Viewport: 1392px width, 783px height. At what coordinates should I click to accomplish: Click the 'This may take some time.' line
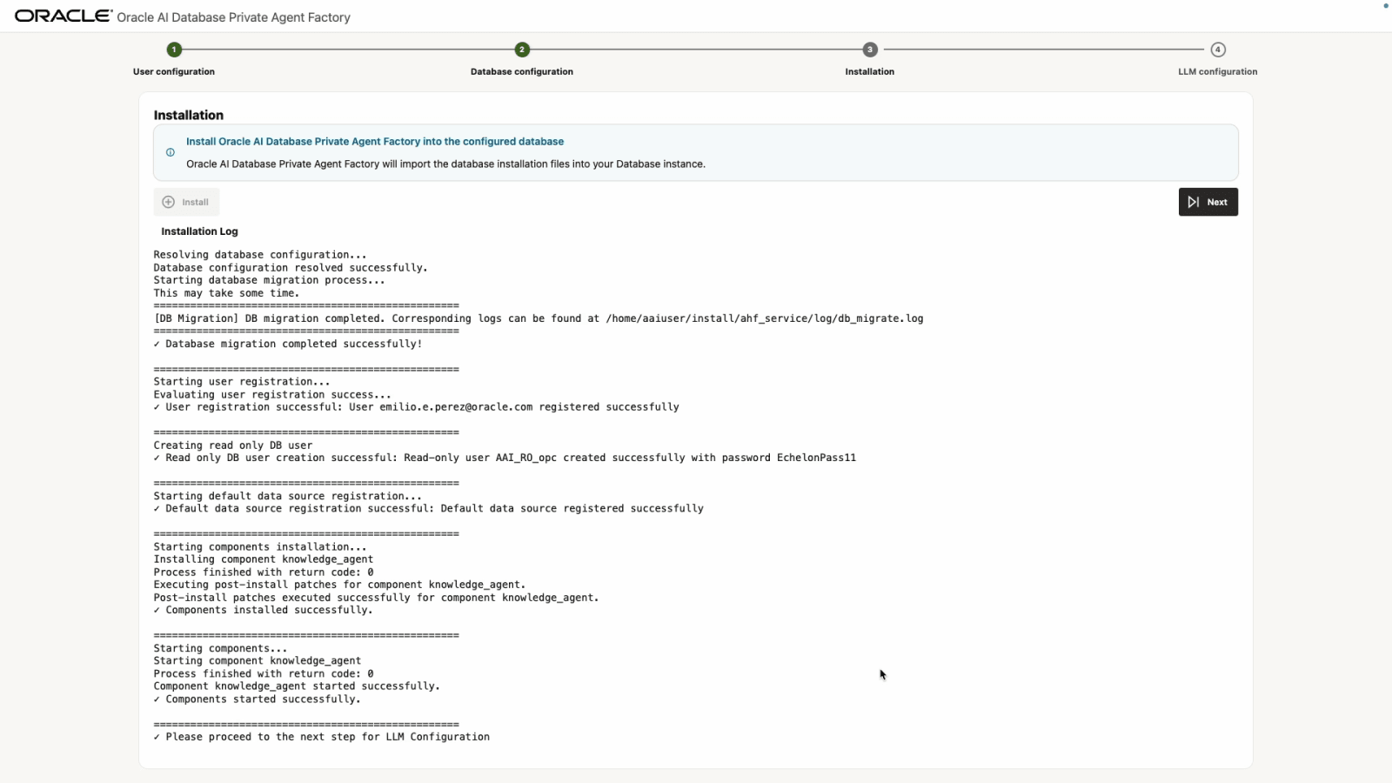click(x=226, y=293)
